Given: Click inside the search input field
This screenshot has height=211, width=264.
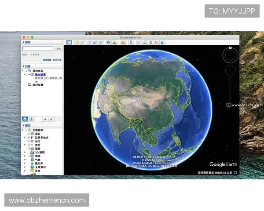Looking at the screenshot, I should 38,49.
